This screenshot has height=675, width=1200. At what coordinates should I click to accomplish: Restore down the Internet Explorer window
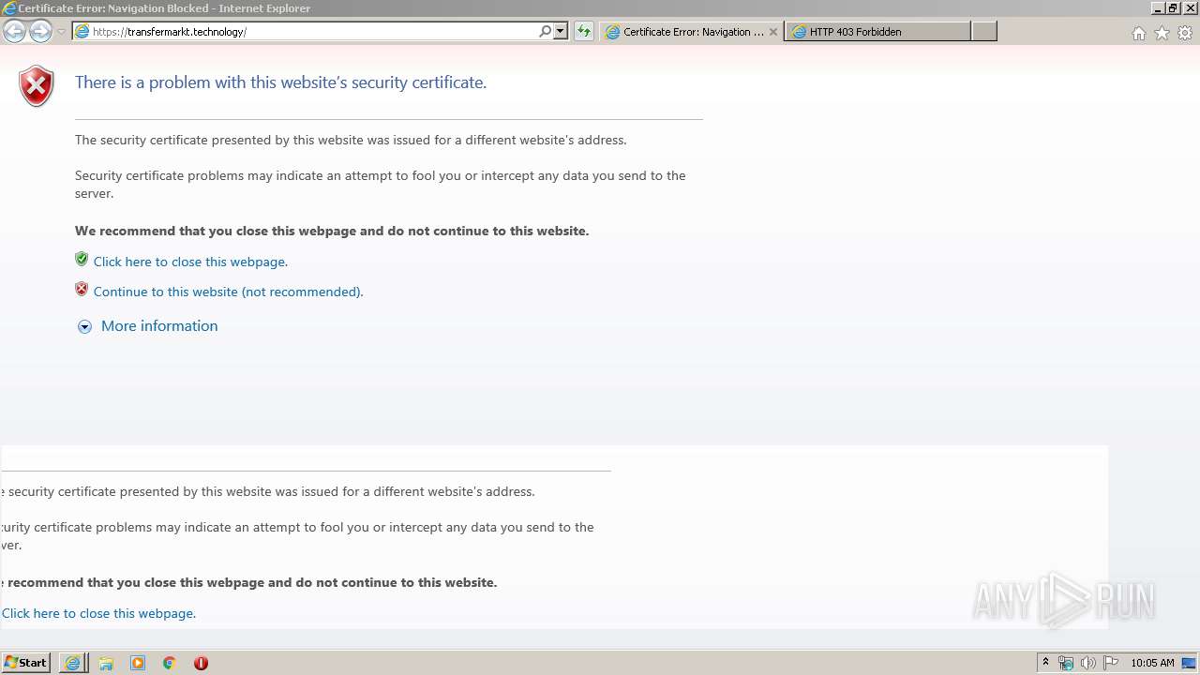coord(1173,8)
